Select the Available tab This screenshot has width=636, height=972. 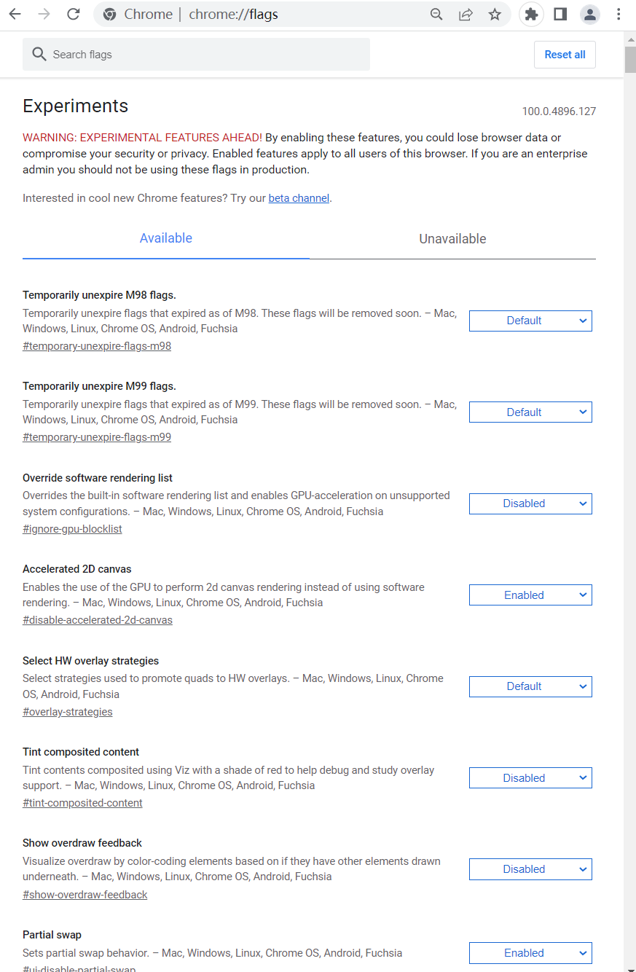click(x=166, y=238)
